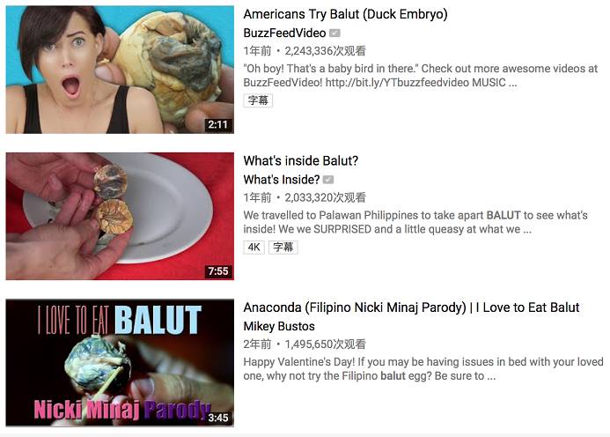Open I Love to Eat Balut thumbnail

pos(120,363)
